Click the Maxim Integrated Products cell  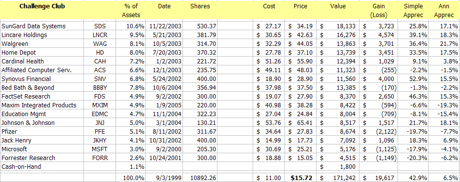tap(42, 105)
